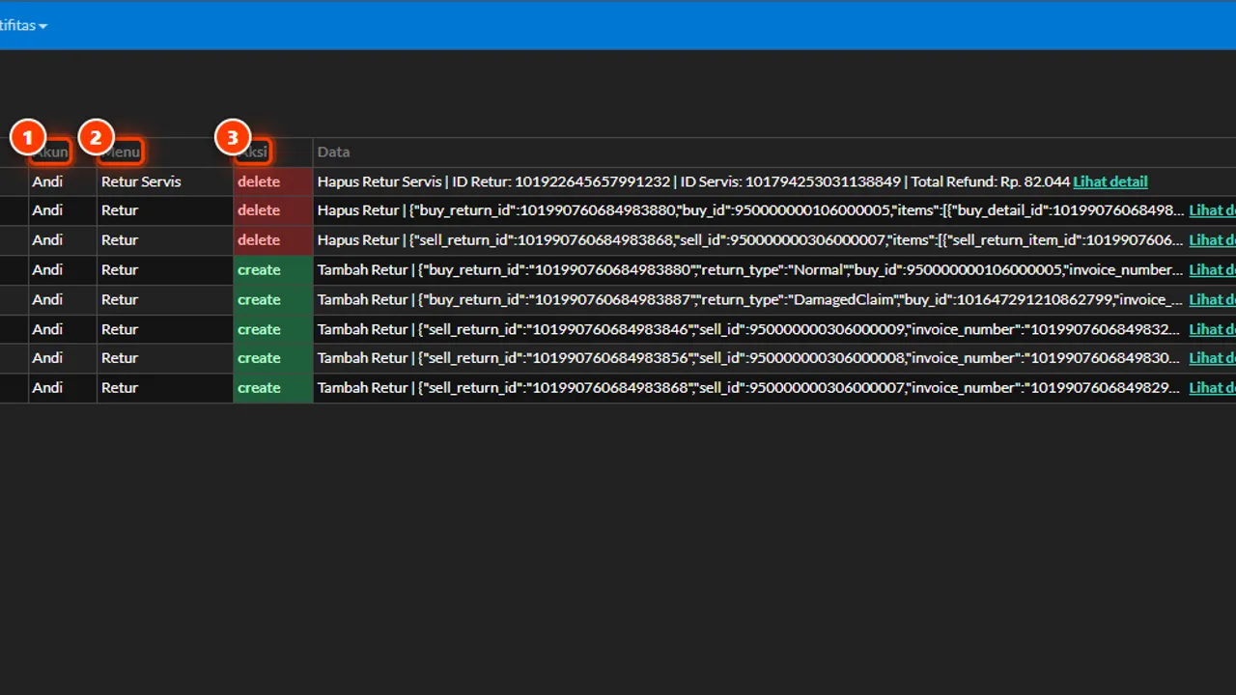Select the delete cell in the Retur Servis row
The image size is (1236, 695).
273,181
